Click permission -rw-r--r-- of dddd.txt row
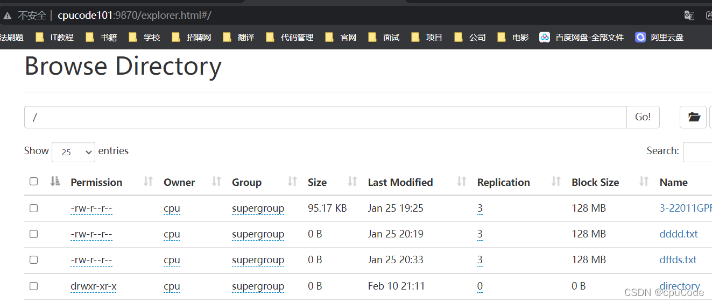712x303 pixels. pos(91,234)
